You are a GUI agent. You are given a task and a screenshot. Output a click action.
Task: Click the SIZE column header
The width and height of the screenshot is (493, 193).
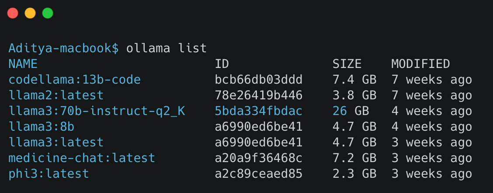pyautogui.click(x=347, y=64)
